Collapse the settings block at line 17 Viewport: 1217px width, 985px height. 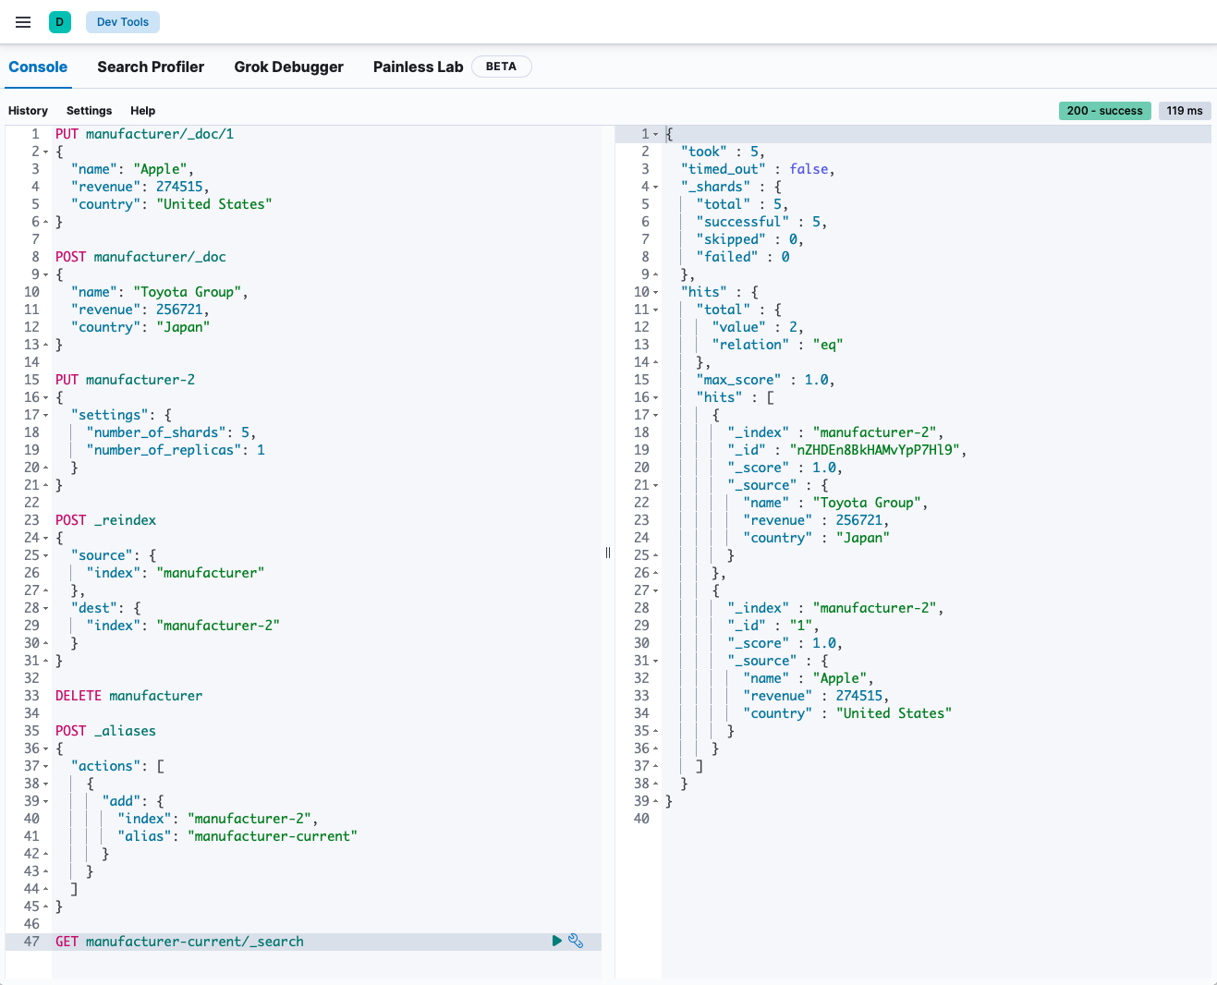(45, 415)
